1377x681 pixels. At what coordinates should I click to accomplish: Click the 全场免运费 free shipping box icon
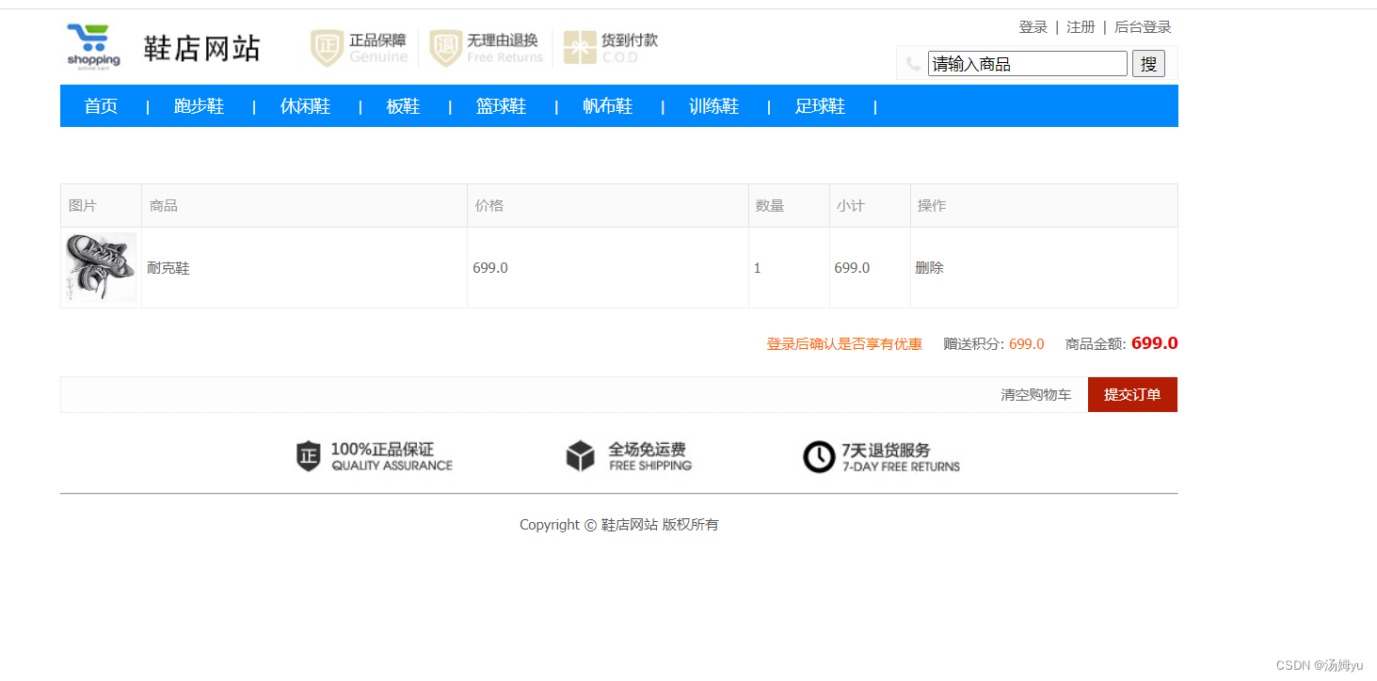[581, 455]
